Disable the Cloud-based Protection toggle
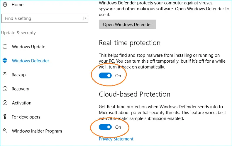The width and height of the screenshot is (232, 146). 105,127
